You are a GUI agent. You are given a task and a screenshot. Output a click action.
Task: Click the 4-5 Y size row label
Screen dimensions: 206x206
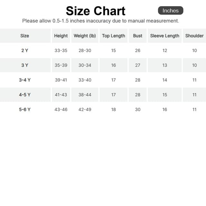click(25, 95)
